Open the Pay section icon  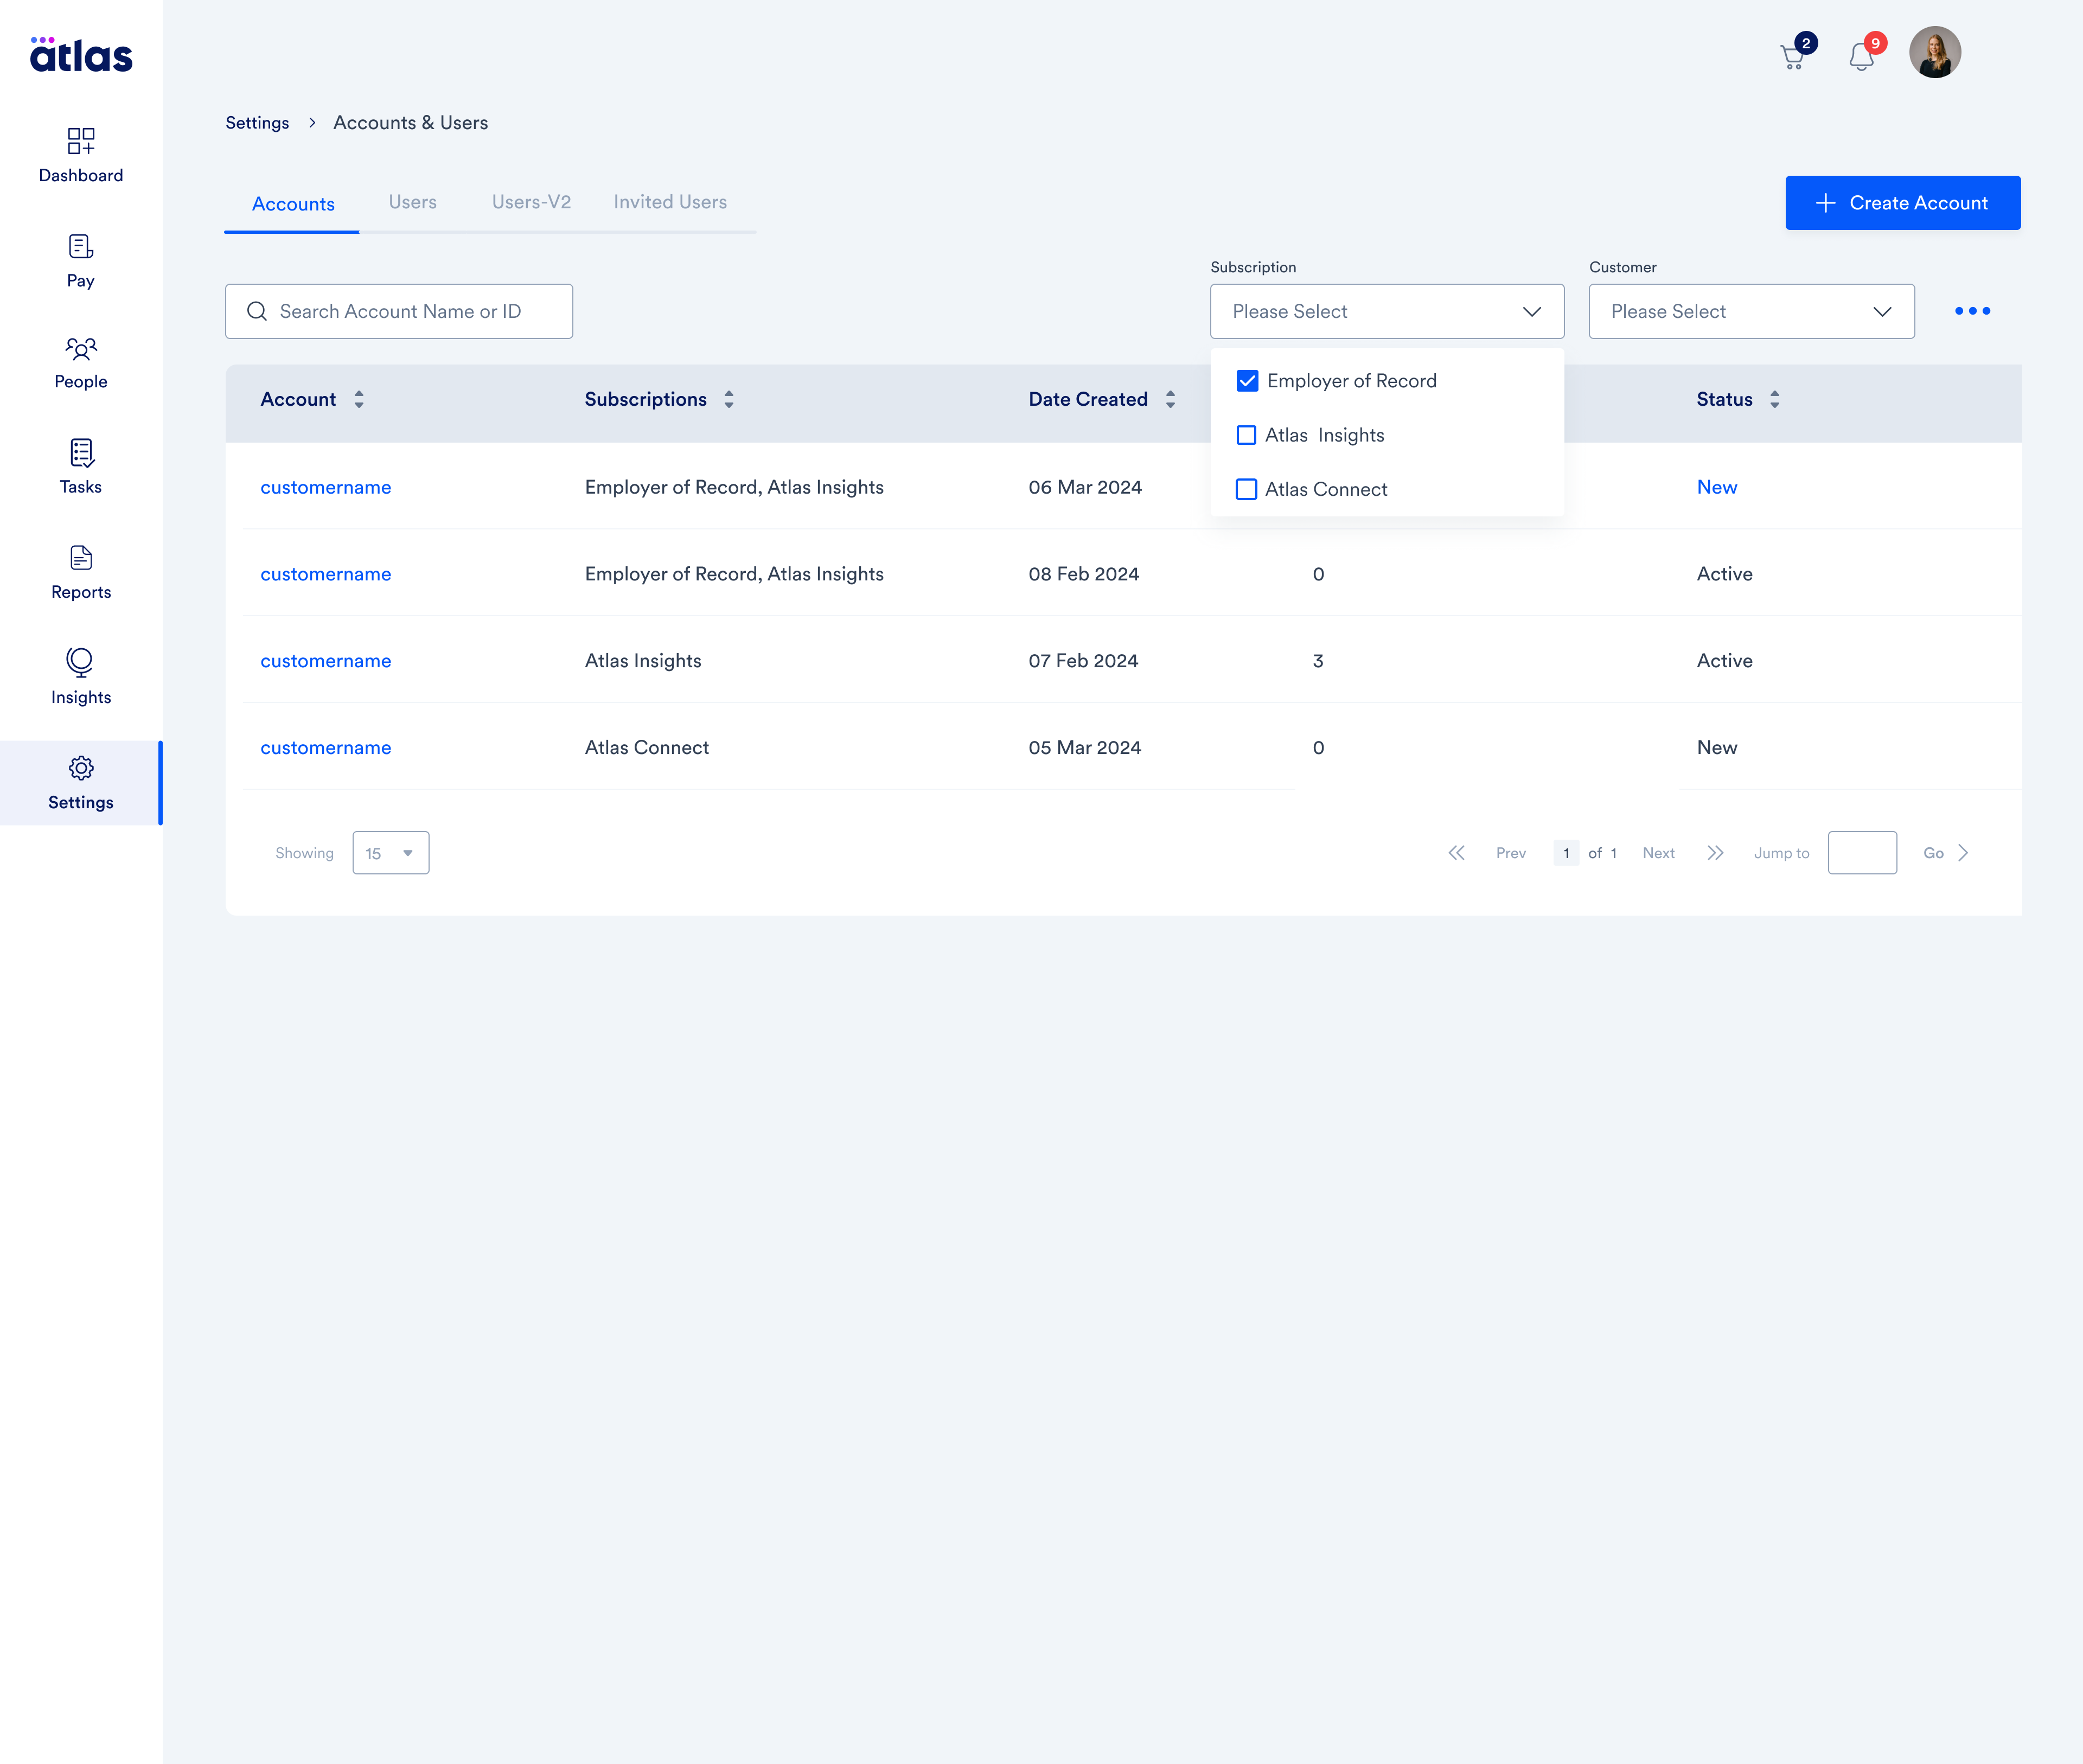click(81, 246)
